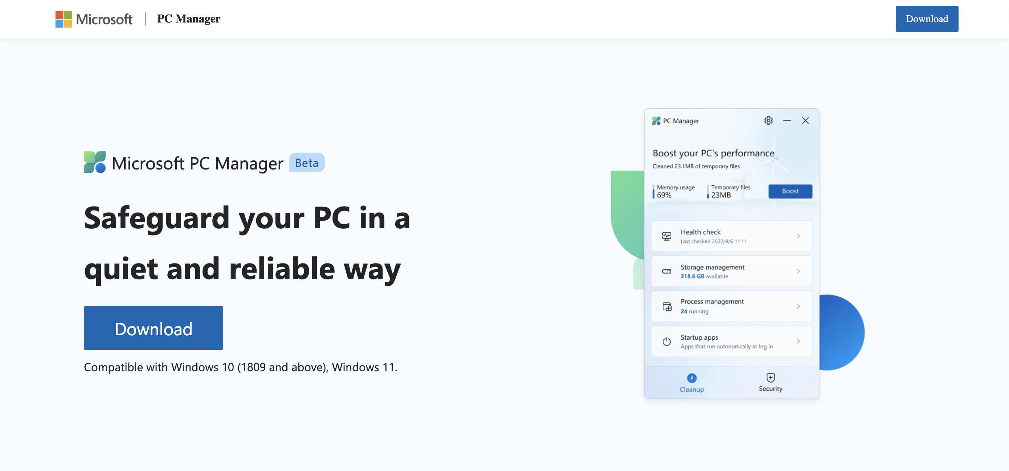Select the Process management windows icon
Viewport: 1009px width, 471px height.
[667, 306]
